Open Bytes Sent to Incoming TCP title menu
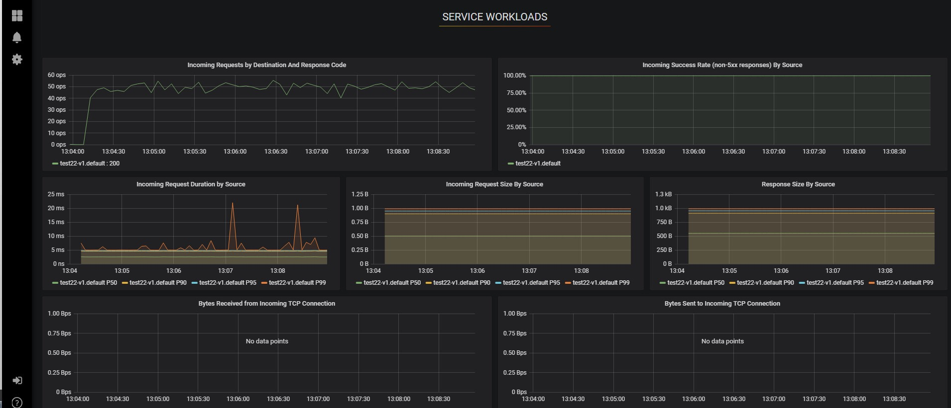 click(722, 304)
